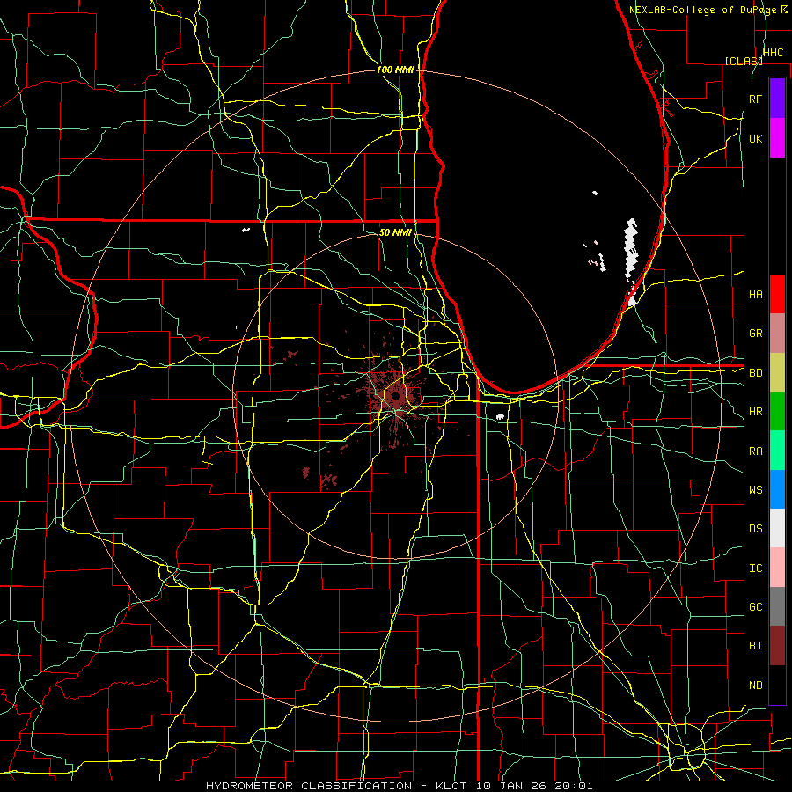Click the 100 NMI range ring label
The height and width of the screenshot is (792, 792).
tap(395, 70)
